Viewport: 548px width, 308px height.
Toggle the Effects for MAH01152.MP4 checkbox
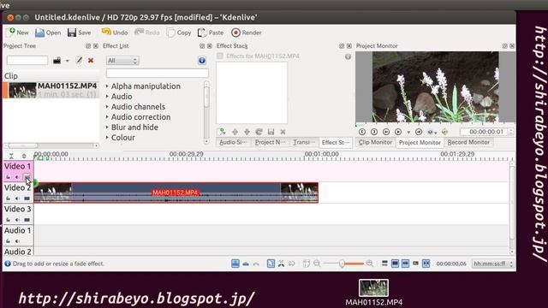tap(220, 56)
